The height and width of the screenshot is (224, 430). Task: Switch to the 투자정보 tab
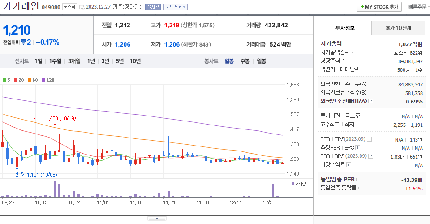point(345,28)
